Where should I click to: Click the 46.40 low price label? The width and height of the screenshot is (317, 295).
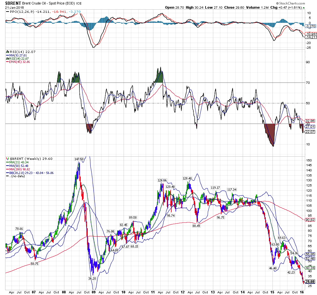pos(272,268)
